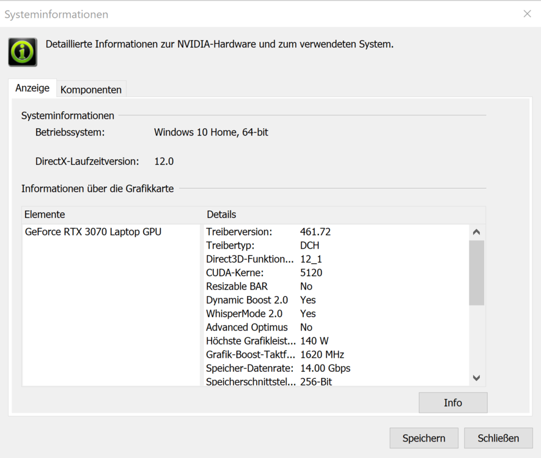Switch to the Komponenten tab
Image resolution: width=541 pixels, height=458 pixels.
point(91,90)
